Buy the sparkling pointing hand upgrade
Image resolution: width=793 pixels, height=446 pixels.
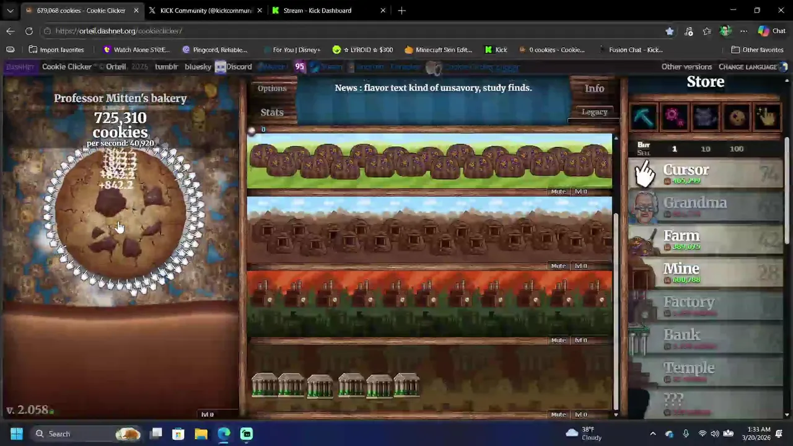[767, 116]
